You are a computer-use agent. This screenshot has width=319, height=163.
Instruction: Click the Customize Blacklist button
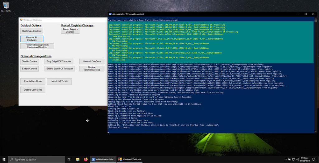click(x=32, y=31)
